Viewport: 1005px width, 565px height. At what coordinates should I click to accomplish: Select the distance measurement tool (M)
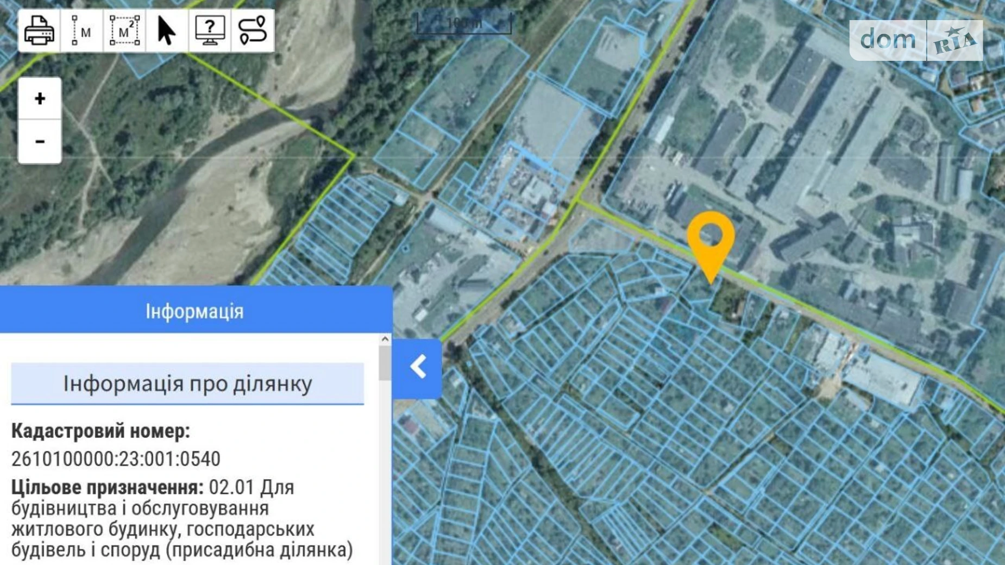pyautogui.click(x=81, y=30)
